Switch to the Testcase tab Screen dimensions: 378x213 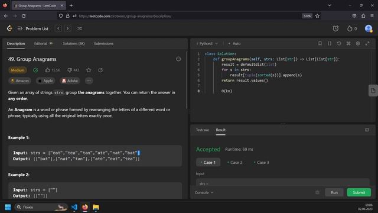coord(202,130)
